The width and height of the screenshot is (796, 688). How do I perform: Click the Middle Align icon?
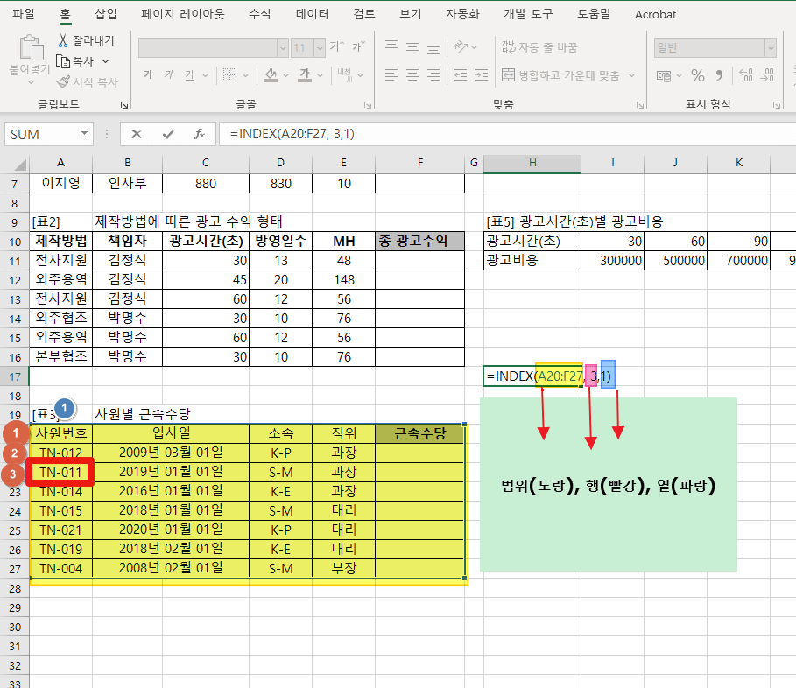pyautogui.click(x=412, y=46)
